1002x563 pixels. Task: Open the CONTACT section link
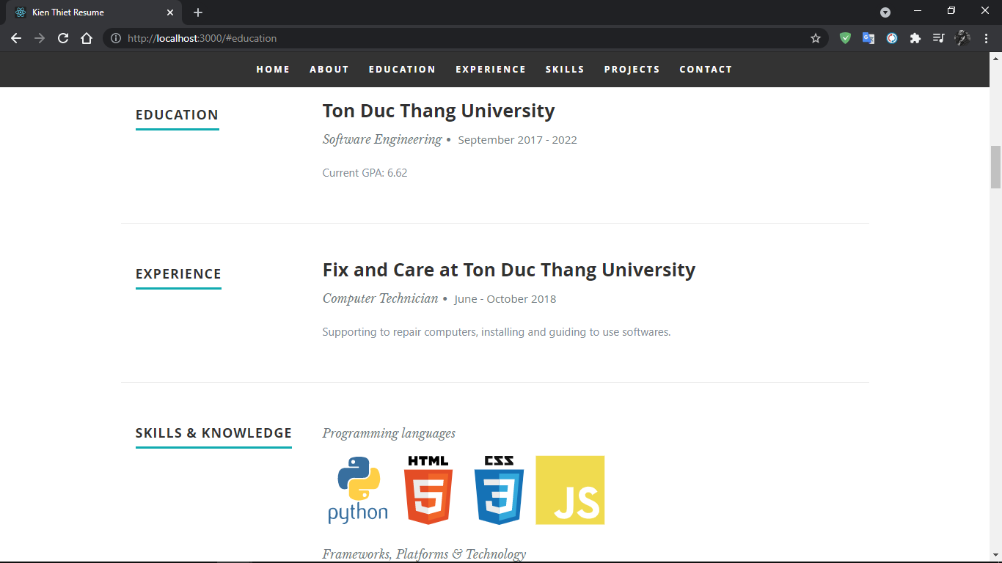coord(706,69)
